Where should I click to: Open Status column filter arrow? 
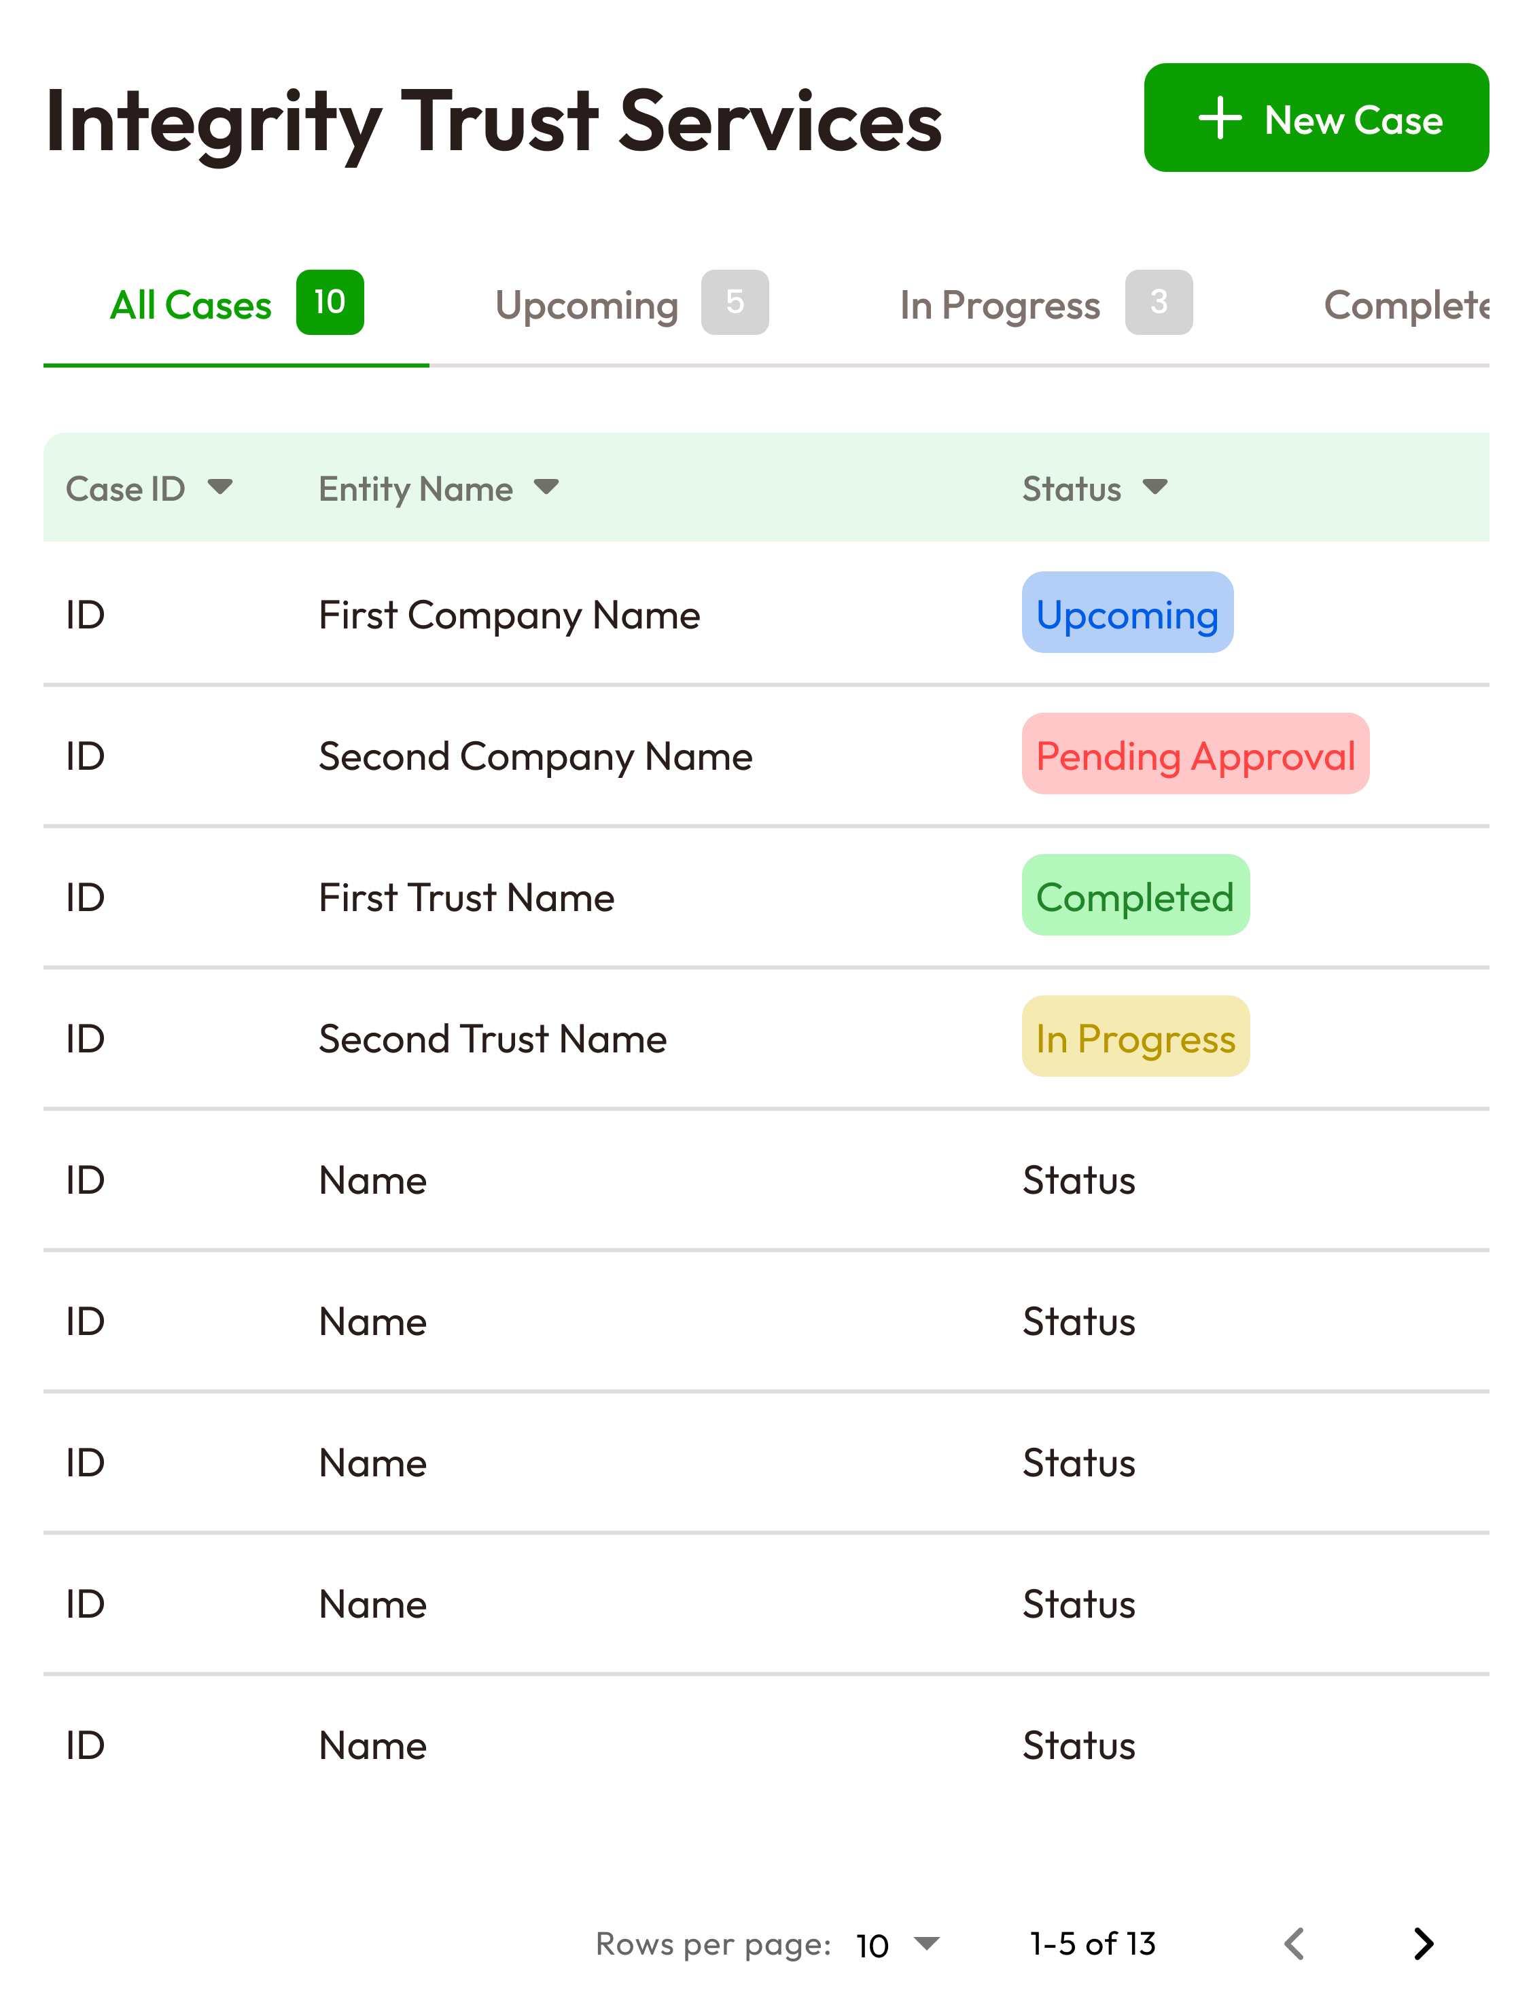pyautogui.click(x=1155, y=487)
